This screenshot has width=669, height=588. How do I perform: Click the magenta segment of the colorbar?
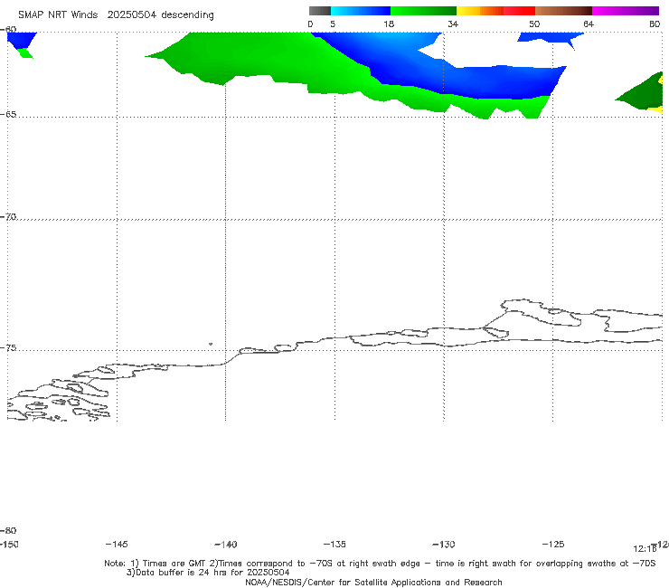(x=625, y=11)
